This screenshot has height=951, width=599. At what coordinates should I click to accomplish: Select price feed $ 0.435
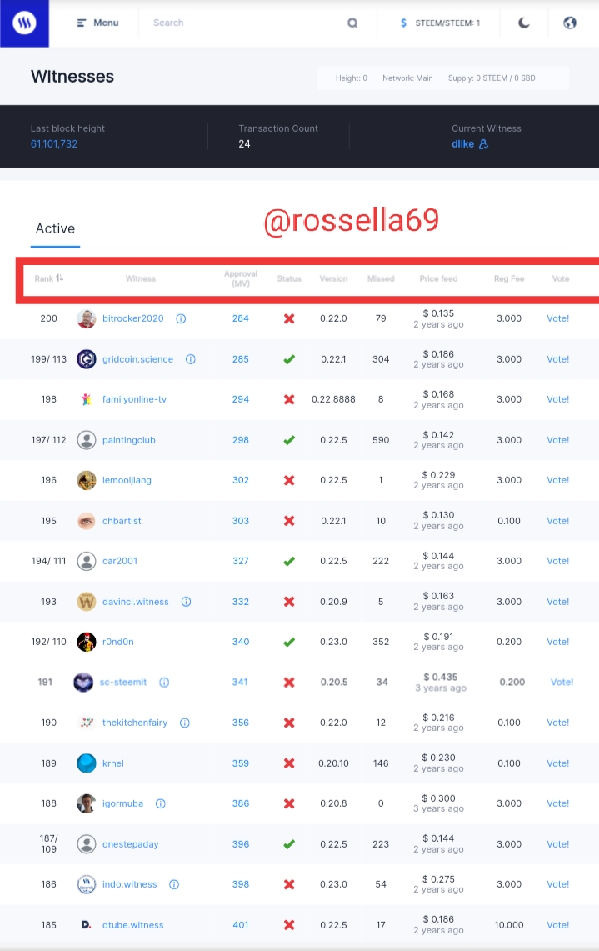(441, 677)
